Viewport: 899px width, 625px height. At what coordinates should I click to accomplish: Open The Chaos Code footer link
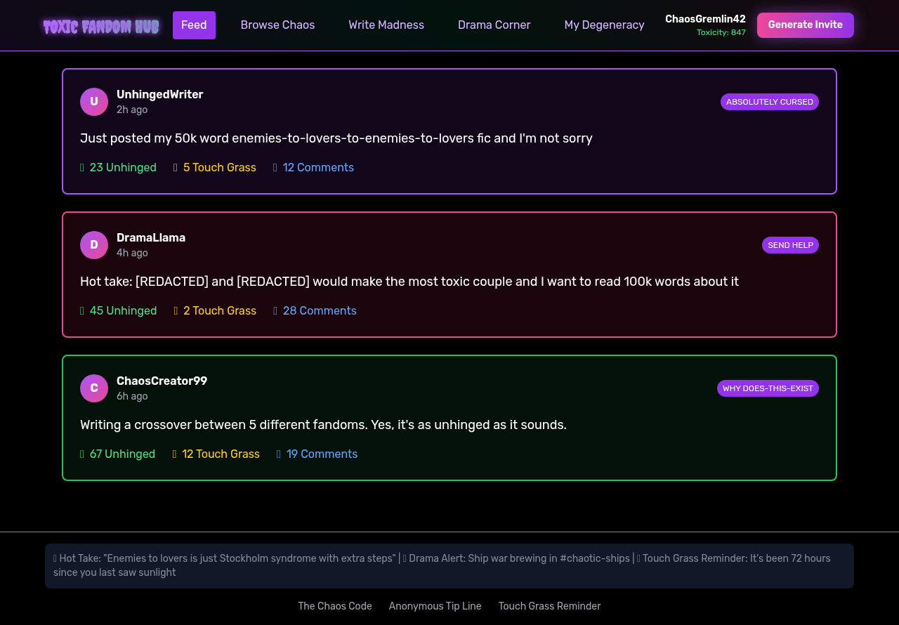(x=335, y=606)
